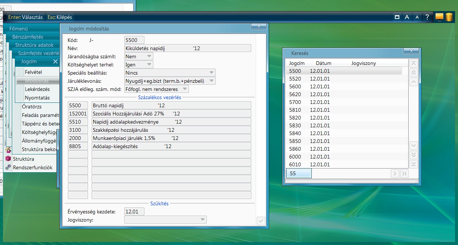Click the smaller font size A icon

coord(417,17)
